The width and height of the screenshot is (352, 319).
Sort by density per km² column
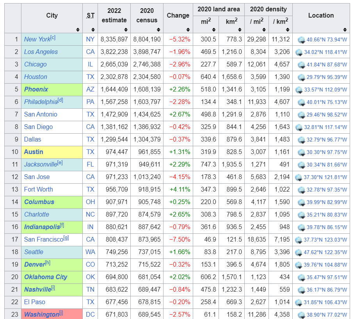(288, 30)
